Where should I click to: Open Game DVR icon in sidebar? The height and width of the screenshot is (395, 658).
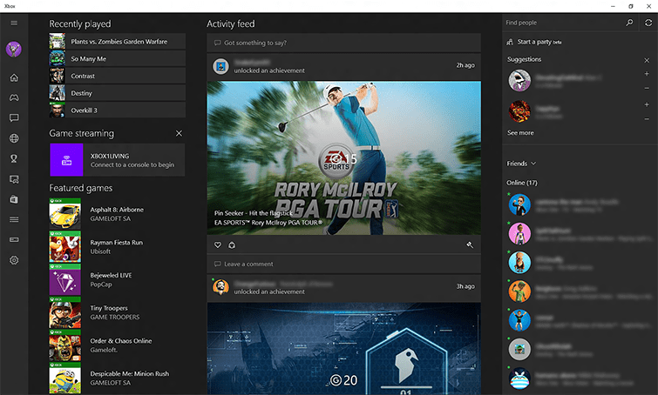(x=14, y=179)
